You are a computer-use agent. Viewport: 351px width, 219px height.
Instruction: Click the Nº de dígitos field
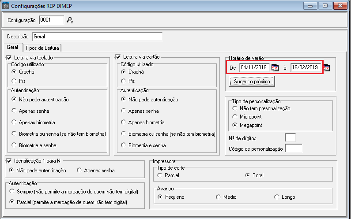click(290, 138)
